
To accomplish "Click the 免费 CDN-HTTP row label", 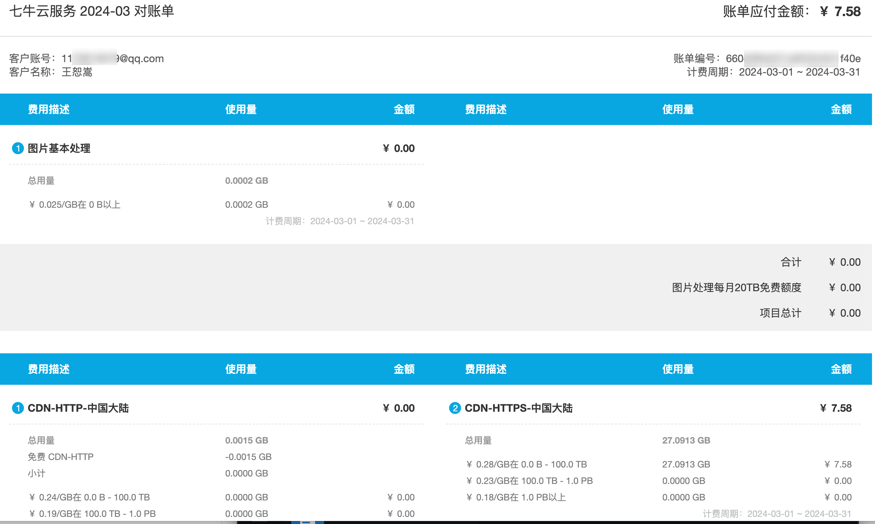I will tap(61, 457).
